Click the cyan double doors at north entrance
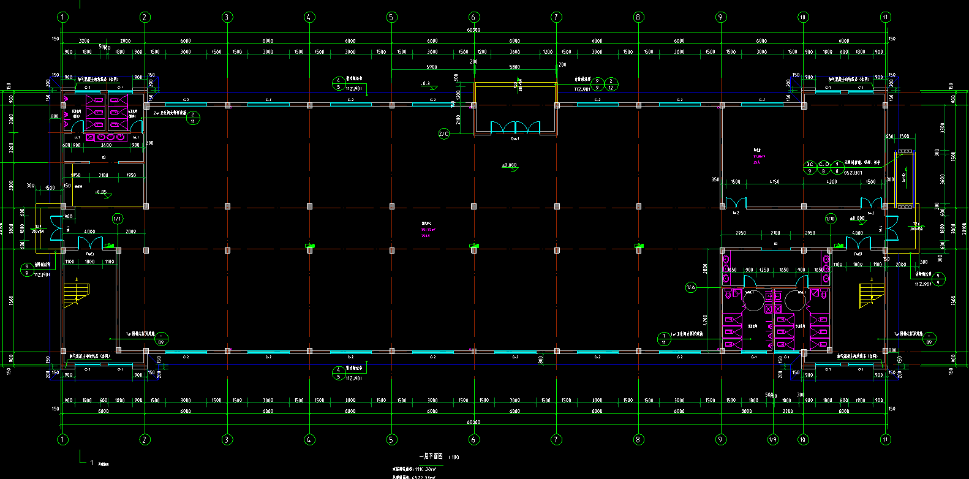969x479 pixels. [515, 127]
